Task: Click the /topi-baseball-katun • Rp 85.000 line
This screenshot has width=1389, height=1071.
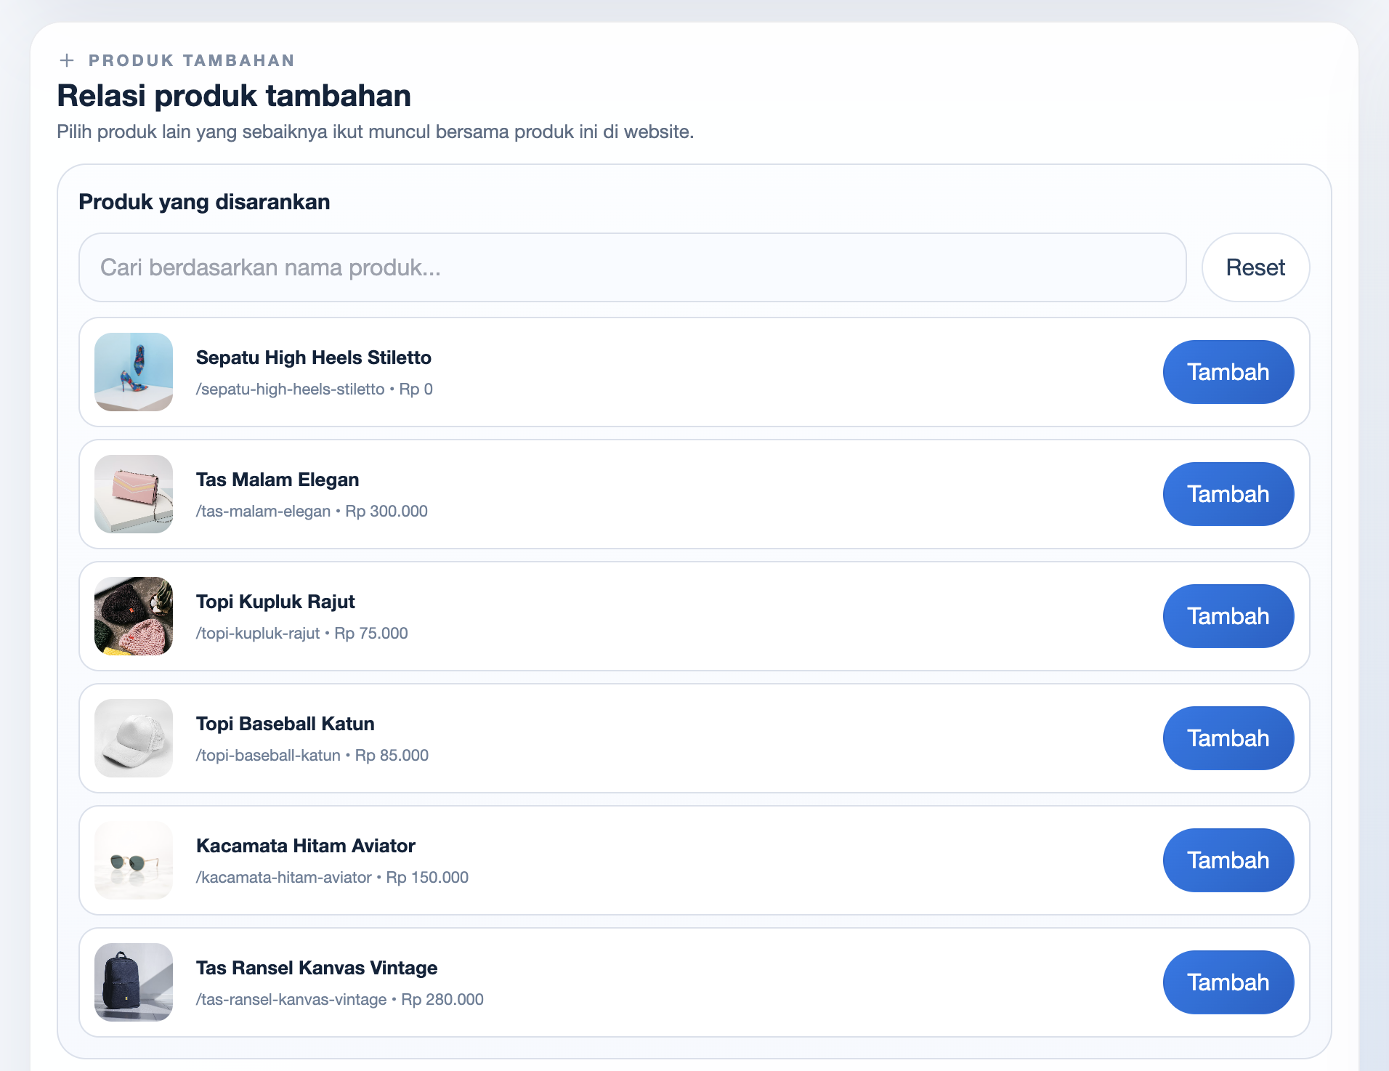Action: click(312, 756)
